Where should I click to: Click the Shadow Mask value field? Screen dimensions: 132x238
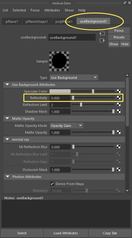(60, 111)
